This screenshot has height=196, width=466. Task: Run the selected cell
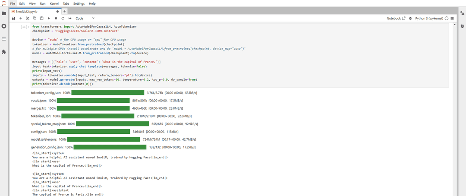49,19
